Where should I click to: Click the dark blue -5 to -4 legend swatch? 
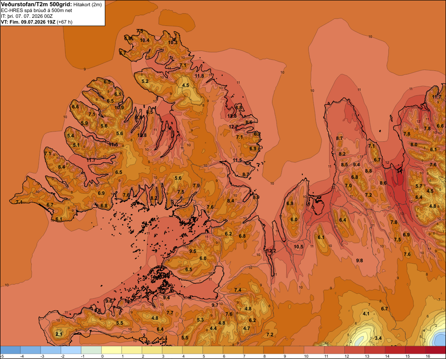[x=11, y=350]
